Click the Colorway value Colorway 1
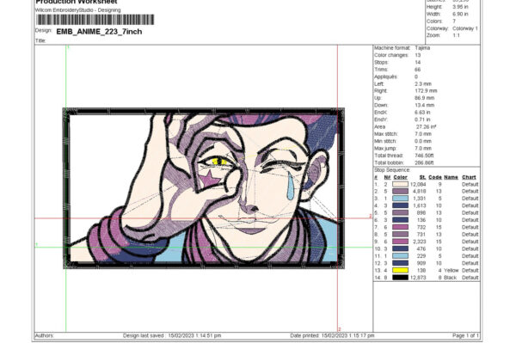This screenshot has height=343, width=516. (x=465, y=28)
